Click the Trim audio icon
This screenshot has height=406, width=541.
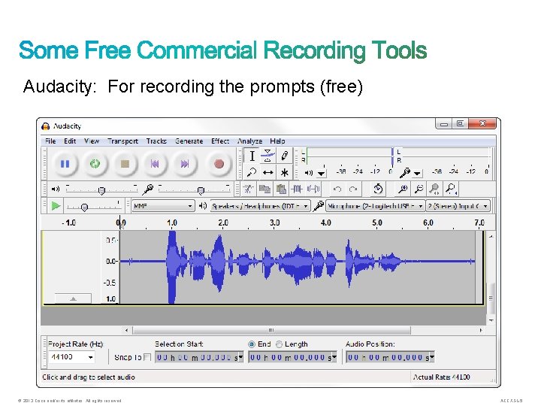297,189
